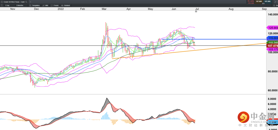The height and width of the screenshot is (130, 278).
Task: Select the magenta 103.173 lower band label
Action: click(272, 49)
